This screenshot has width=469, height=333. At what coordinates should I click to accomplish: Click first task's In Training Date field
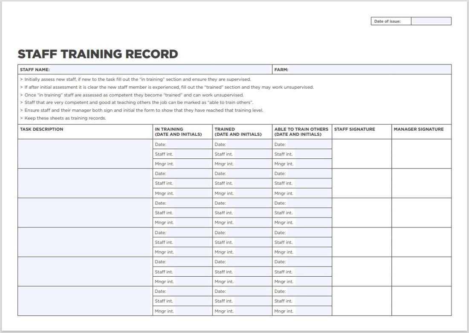tap(189, 144)
